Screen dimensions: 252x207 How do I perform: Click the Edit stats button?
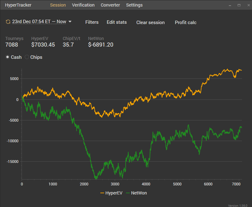coord(117,22)
